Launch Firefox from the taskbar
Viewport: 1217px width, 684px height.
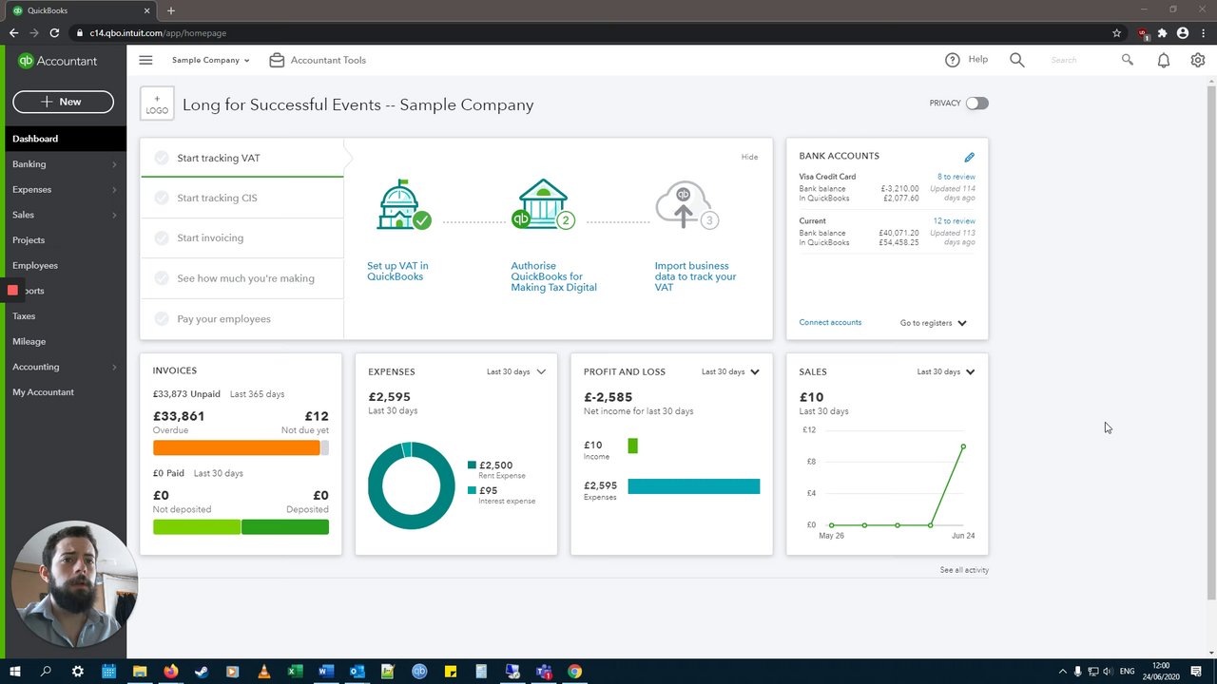coord(171,672)
